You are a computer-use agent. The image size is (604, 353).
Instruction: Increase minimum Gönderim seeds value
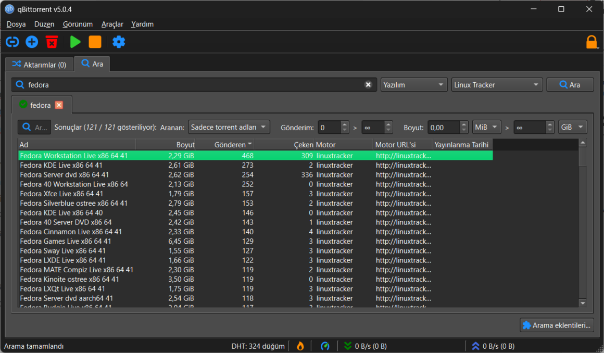[x=345, y=124]
